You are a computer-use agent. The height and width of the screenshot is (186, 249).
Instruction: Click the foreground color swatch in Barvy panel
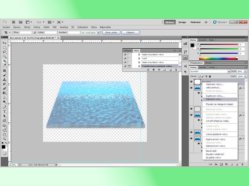[193, 44]
